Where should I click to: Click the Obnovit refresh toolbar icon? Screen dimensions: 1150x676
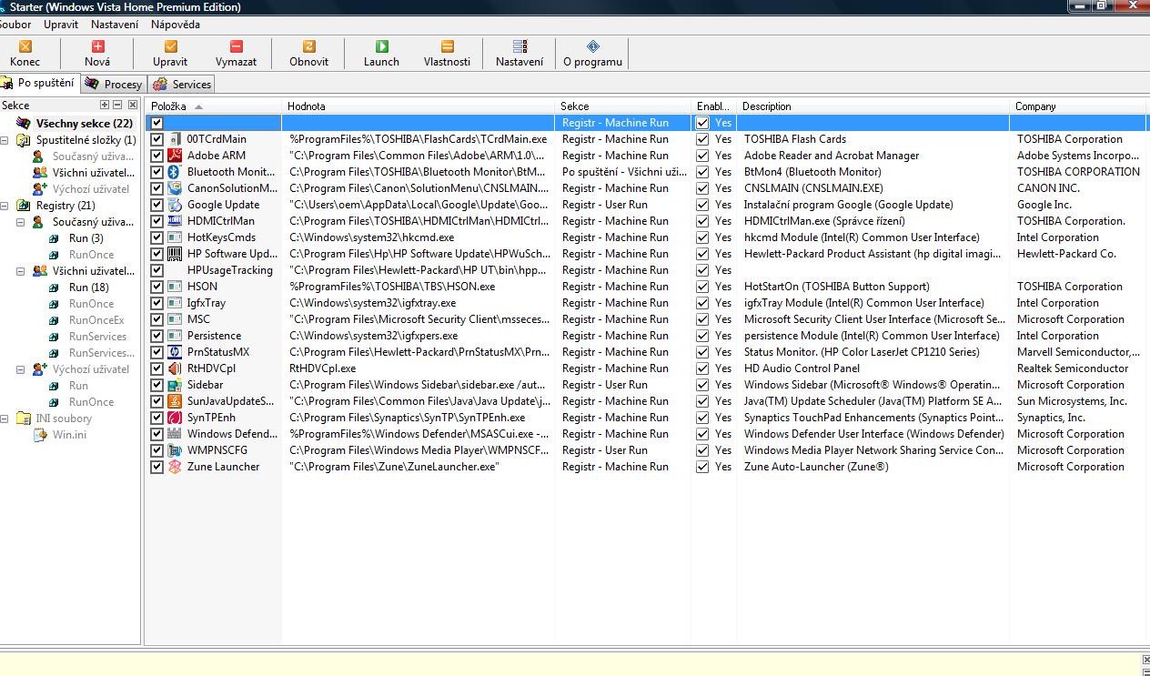point(308,46)
